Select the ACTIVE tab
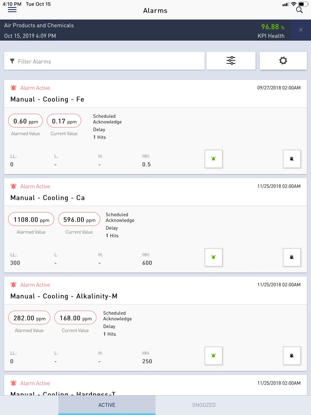The height and width of the screenshot is (415, 311). point(107,405)
